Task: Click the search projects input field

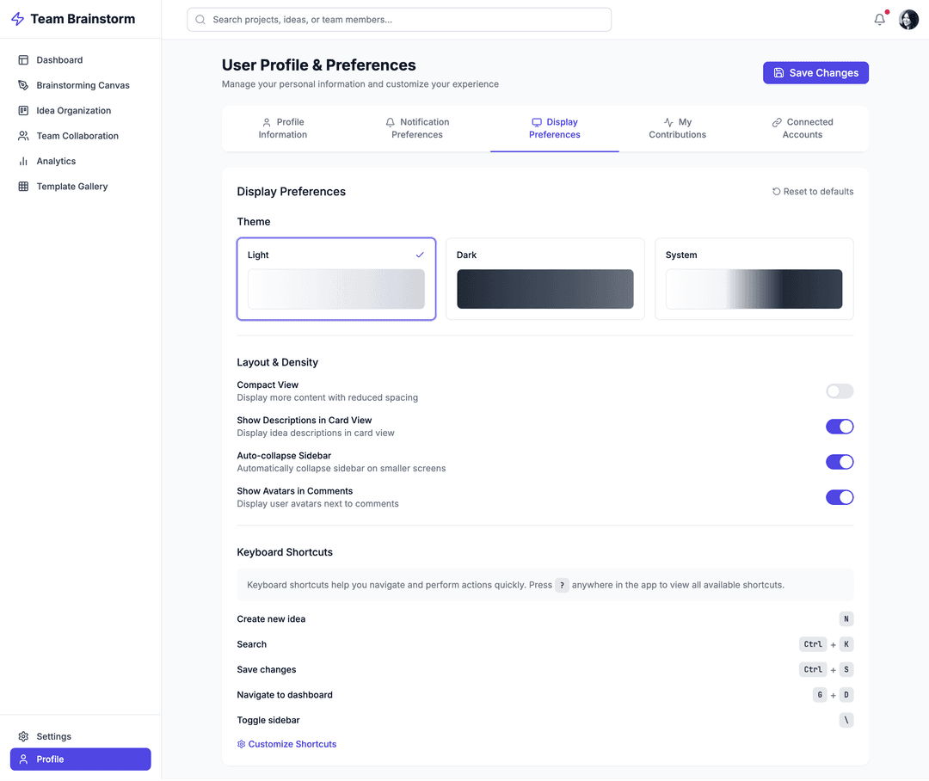Action: pyautogui.click(x=399, y=20)
